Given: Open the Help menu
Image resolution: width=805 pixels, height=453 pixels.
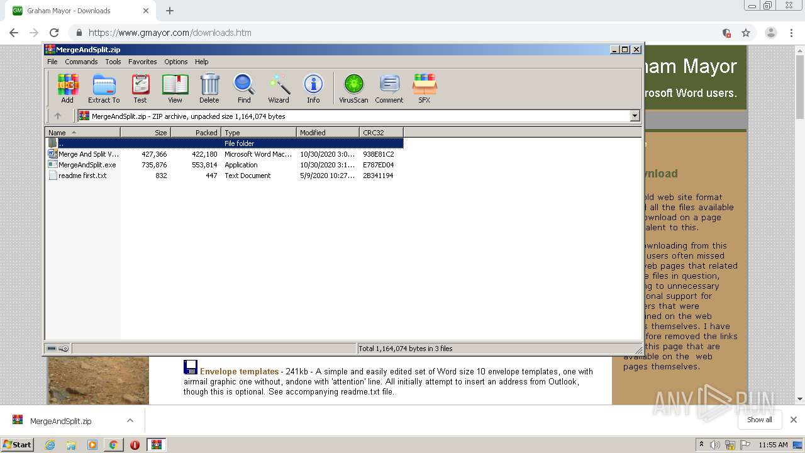Looking at the screenshot, I should [x=201, y=62].
